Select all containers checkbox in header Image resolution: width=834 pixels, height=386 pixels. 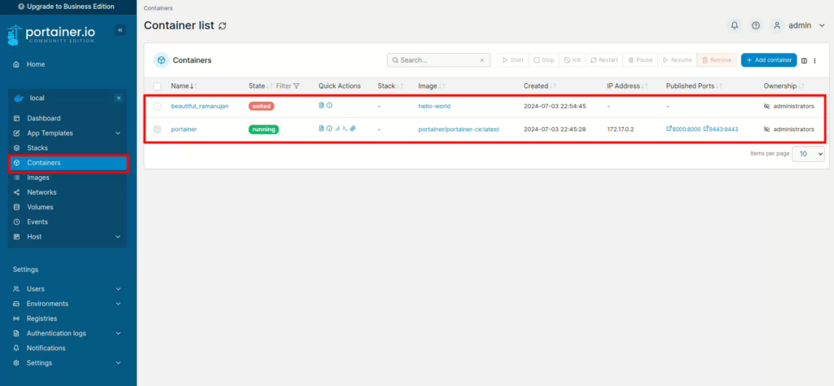click(157, 86)
